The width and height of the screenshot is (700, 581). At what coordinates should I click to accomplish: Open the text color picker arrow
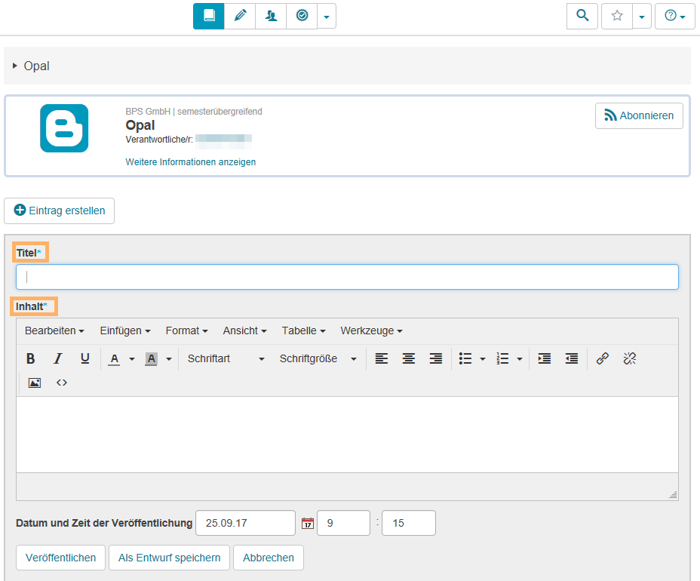(x=132, y=359)
